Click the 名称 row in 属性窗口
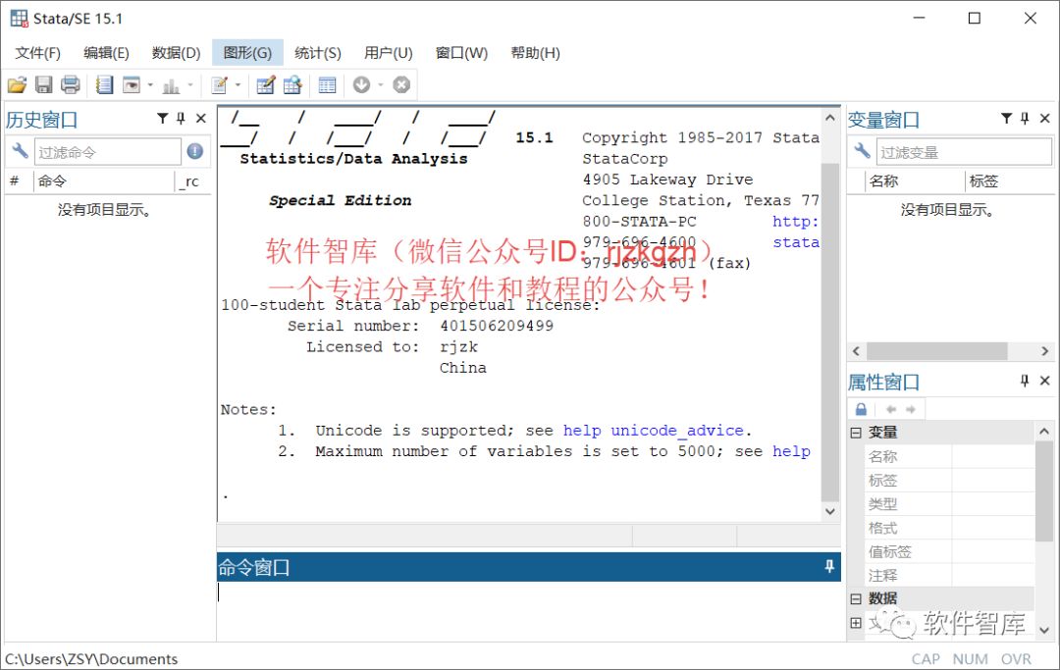Viewport: 1060px width, 670px height. pos(949,456)
